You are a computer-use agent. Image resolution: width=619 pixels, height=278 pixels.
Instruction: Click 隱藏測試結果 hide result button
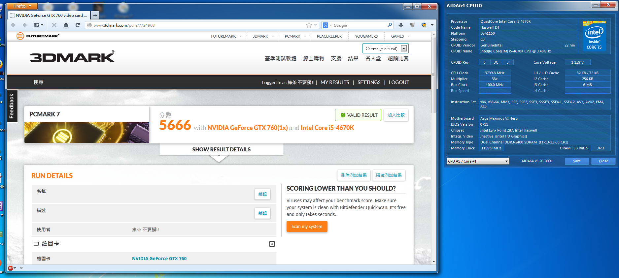pos(389,175)
